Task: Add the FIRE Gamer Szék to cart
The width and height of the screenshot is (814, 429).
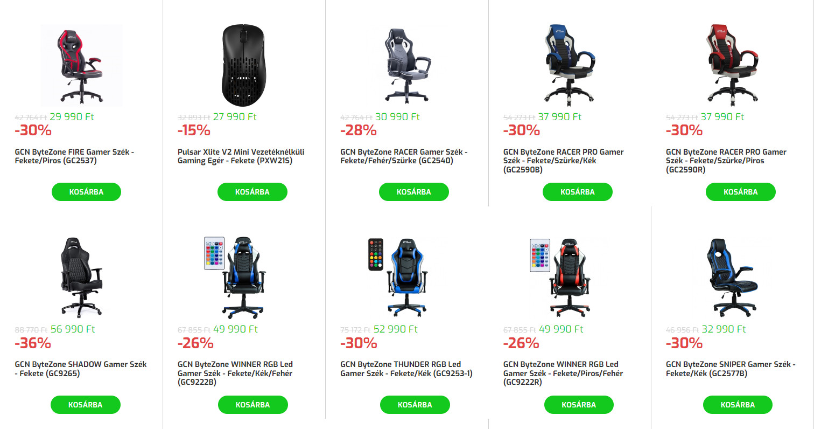Action: click(86, 192)
